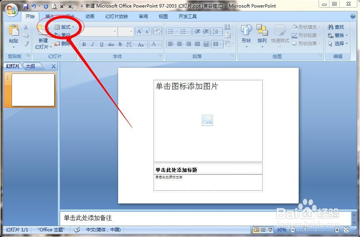This screenshot has height=237, width=360.
Task: Toggle underline formatting
Action: click(x=102, y=44)
